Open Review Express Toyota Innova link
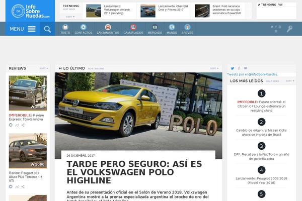 tap(26, 117)
